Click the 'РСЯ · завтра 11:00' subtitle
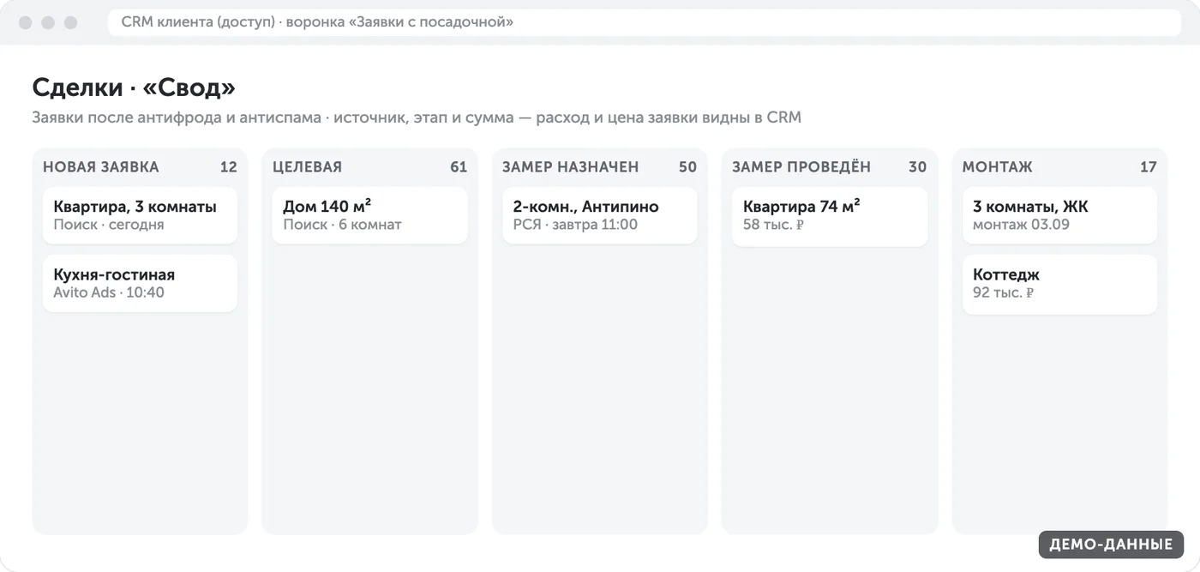 click(575, 225)
